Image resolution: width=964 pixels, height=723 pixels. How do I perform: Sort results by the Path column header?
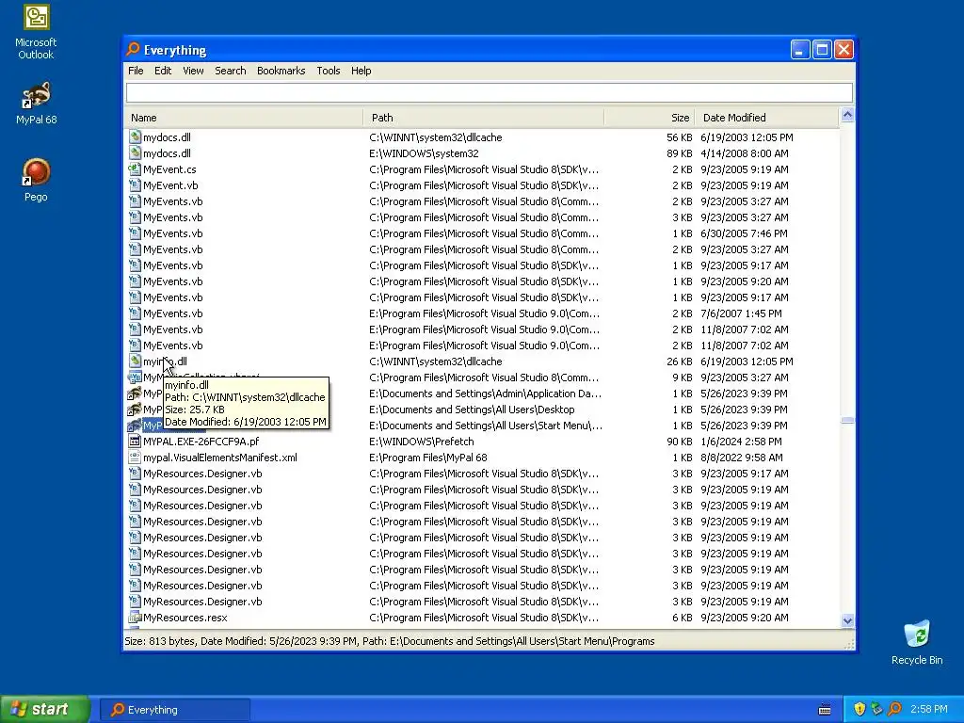[x=484, y=118]
